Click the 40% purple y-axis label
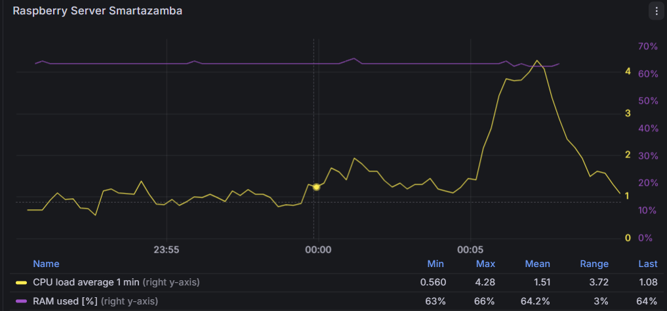 point(647,128)
